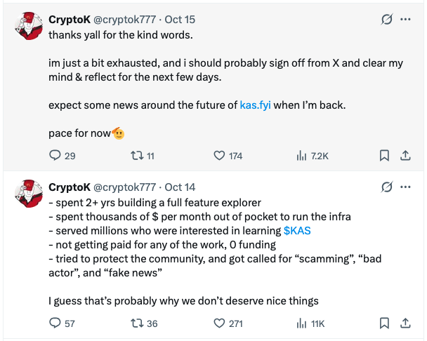This screenshot has height=341, width=427.
Task: Reply to the Oct 14 tweet
Action: (55, 323)
